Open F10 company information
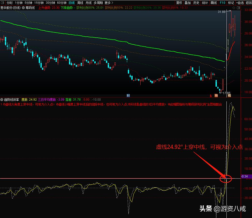 [x=222, y=3]
